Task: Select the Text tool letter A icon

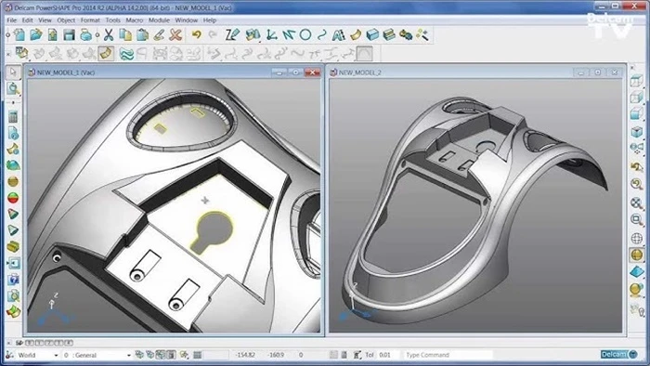Action: pos(339,34)
